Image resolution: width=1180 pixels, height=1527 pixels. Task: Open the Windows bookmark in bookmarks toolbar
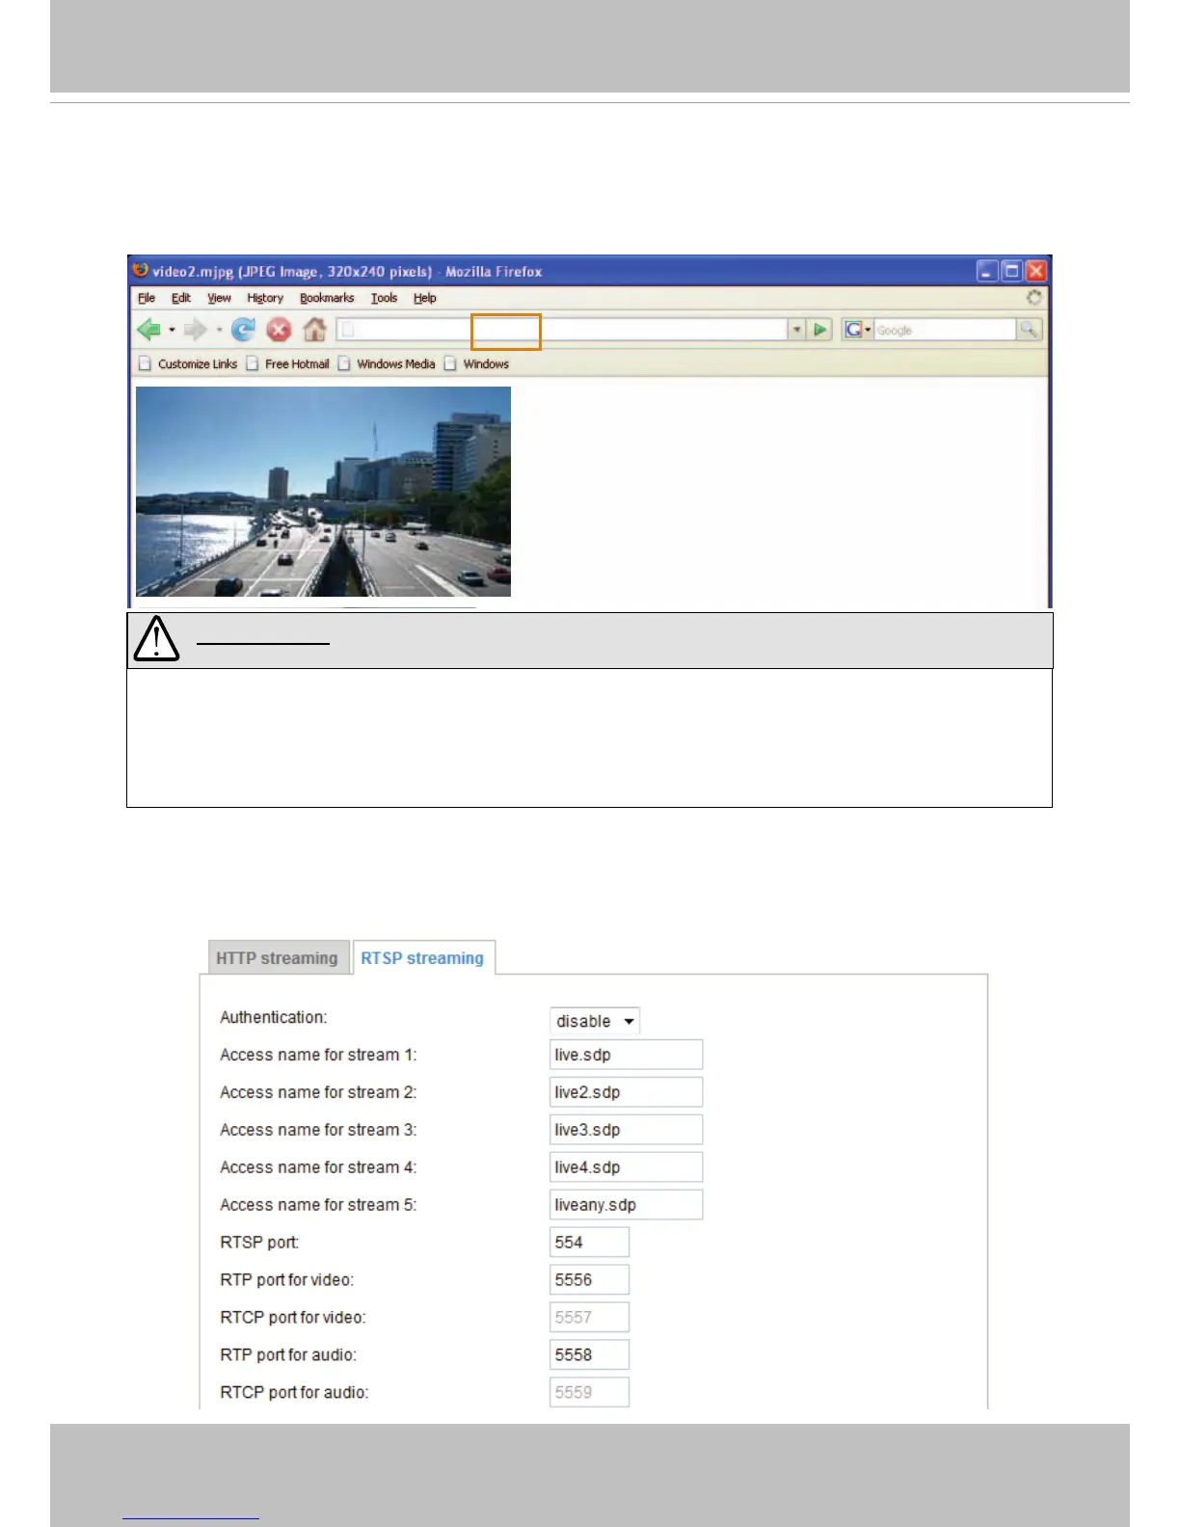click(477, 363)
